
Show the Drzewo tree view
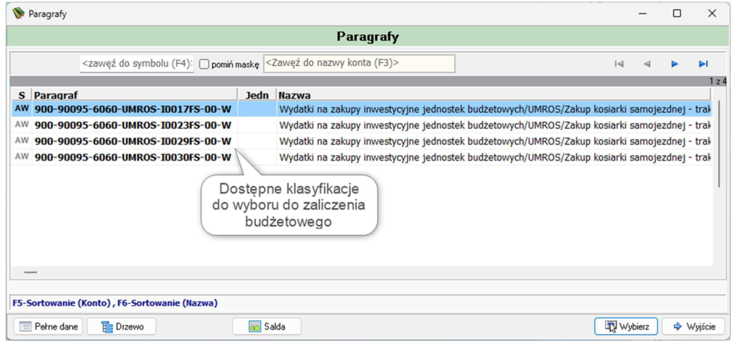tap(122, 326)
